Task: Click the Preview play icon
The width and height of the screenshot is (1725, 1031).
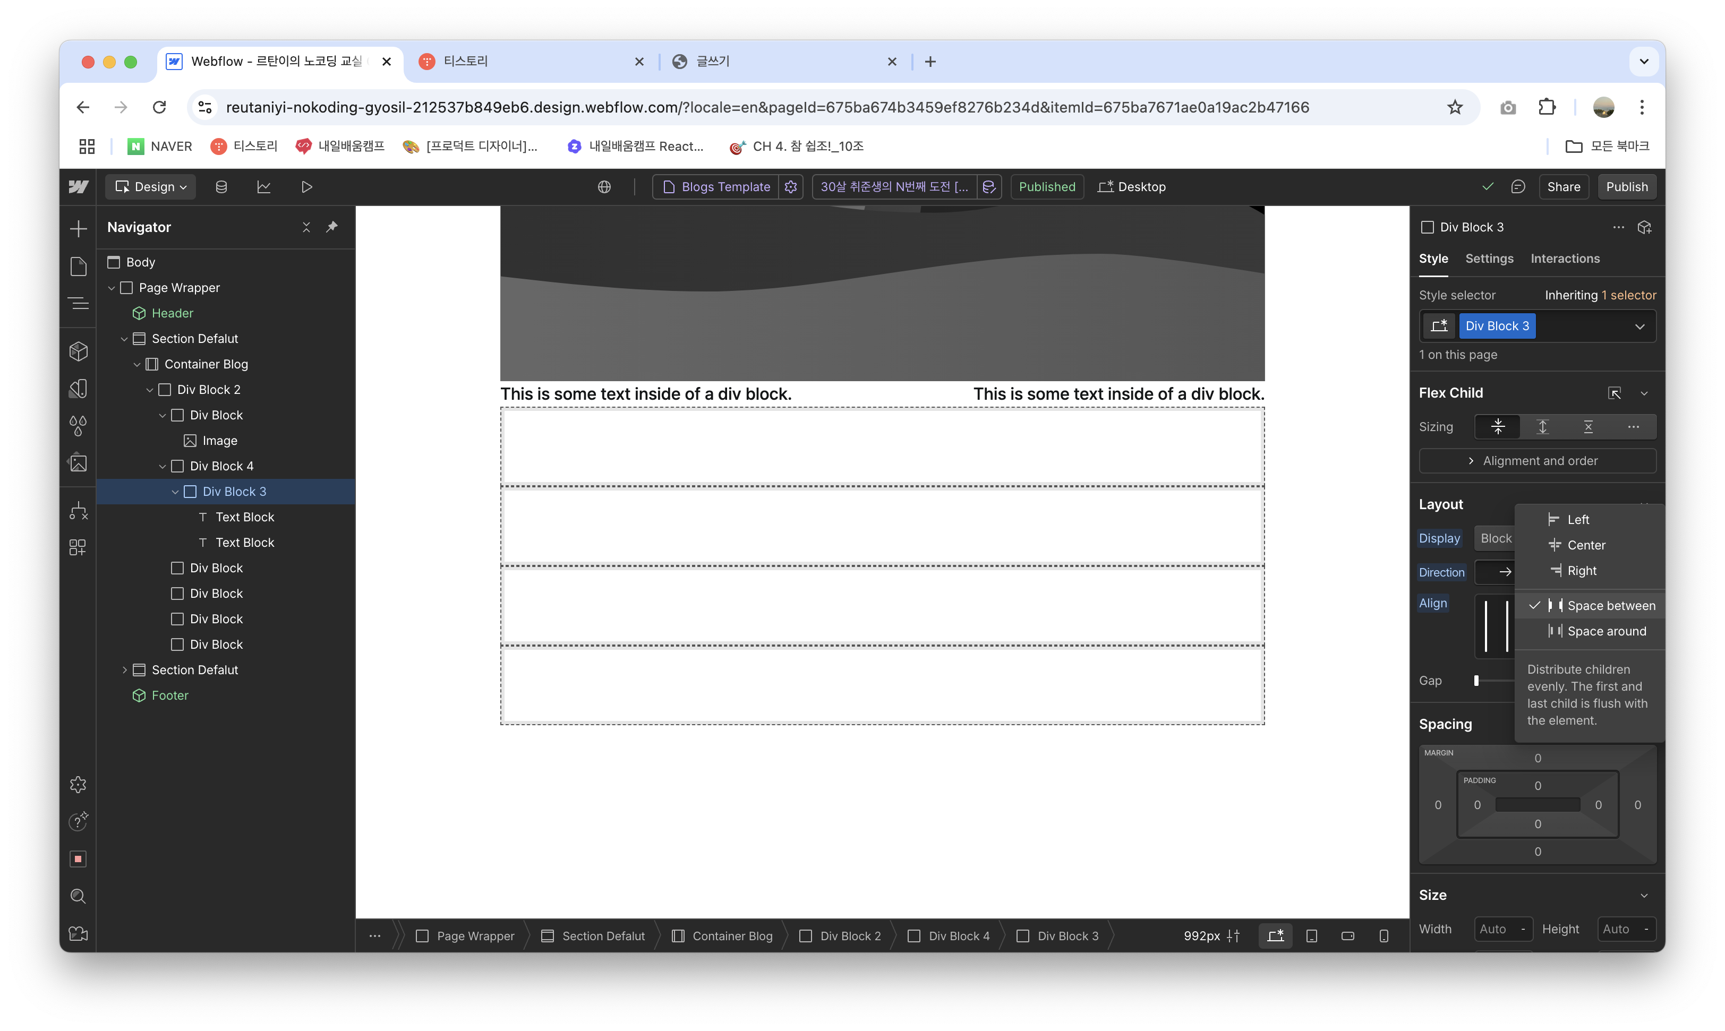Action: (306, 187)
